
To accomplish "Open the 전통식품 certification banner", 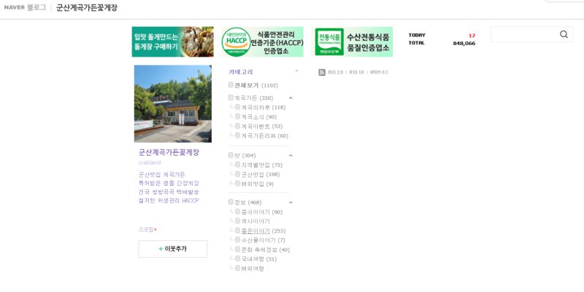I will click(x=352, y=42).
